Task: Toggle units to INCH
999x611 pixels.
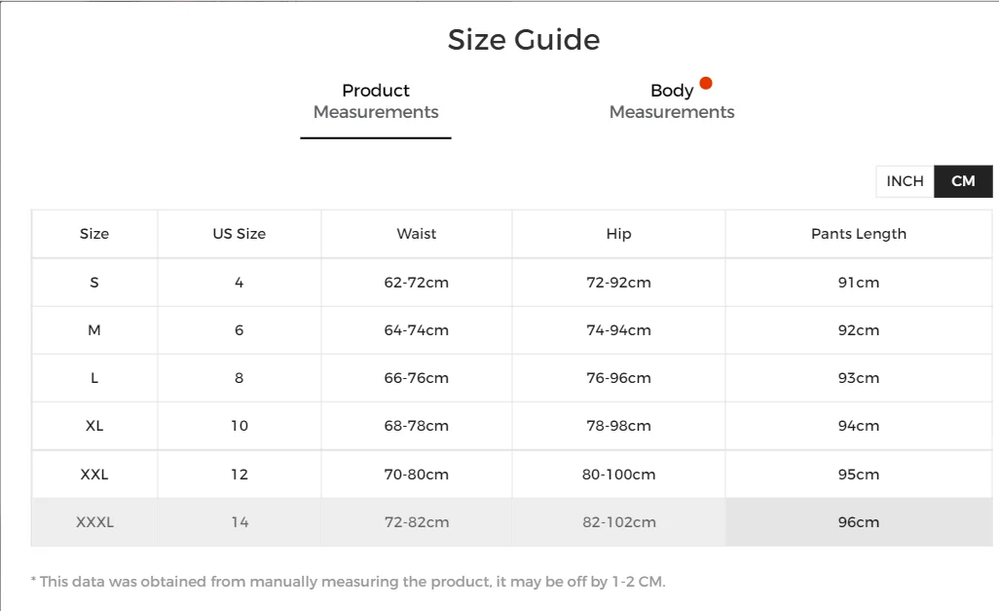Action: click(x=905, y=181)
